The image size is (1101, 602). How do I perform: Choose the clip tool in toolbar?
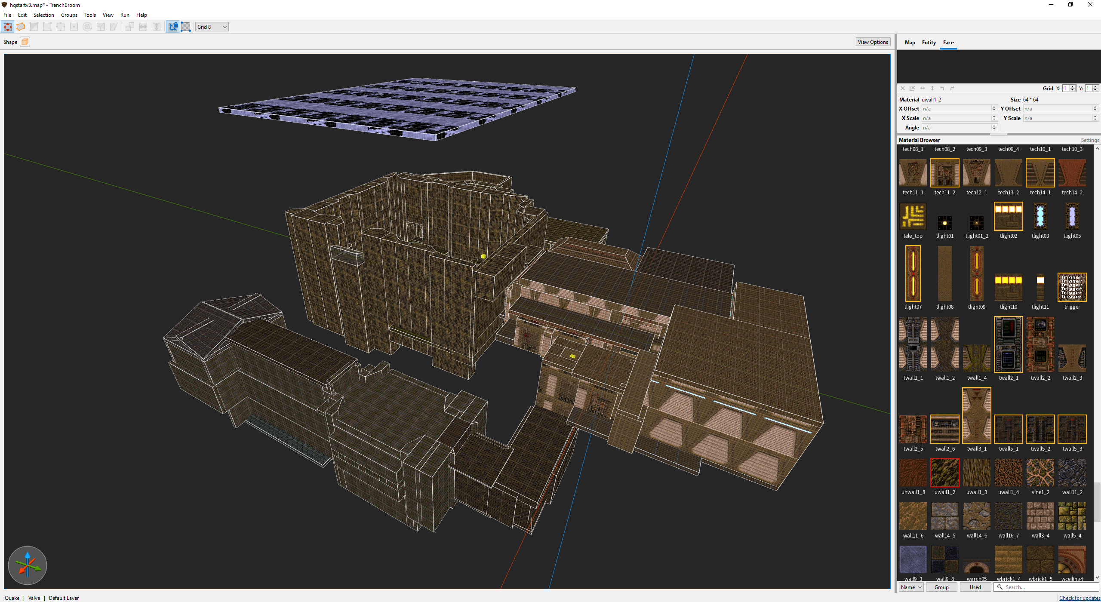pyautogui.click(x=34, y=27)
